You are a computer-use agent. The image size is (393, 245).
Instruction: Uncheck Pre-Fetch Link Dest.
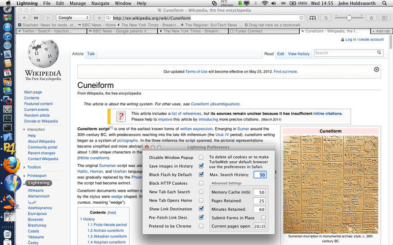201,217
